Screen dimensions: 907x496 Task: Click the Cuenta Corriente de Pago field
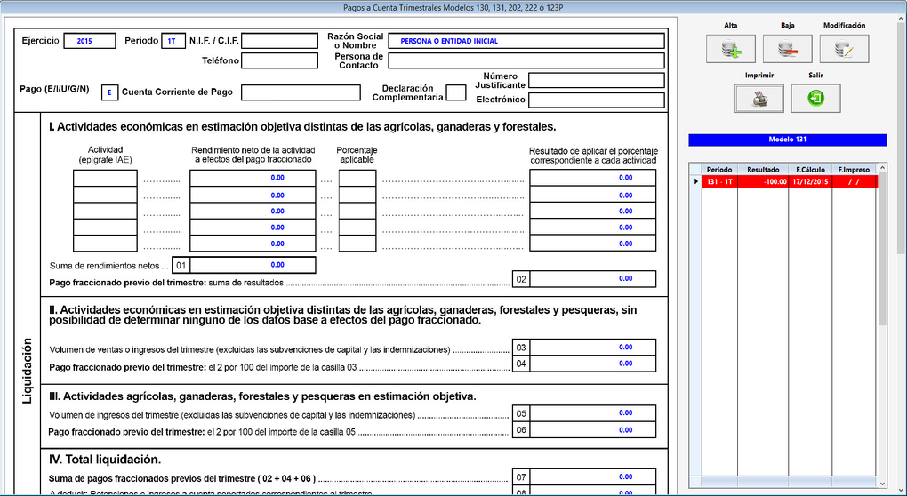(301, 92)
